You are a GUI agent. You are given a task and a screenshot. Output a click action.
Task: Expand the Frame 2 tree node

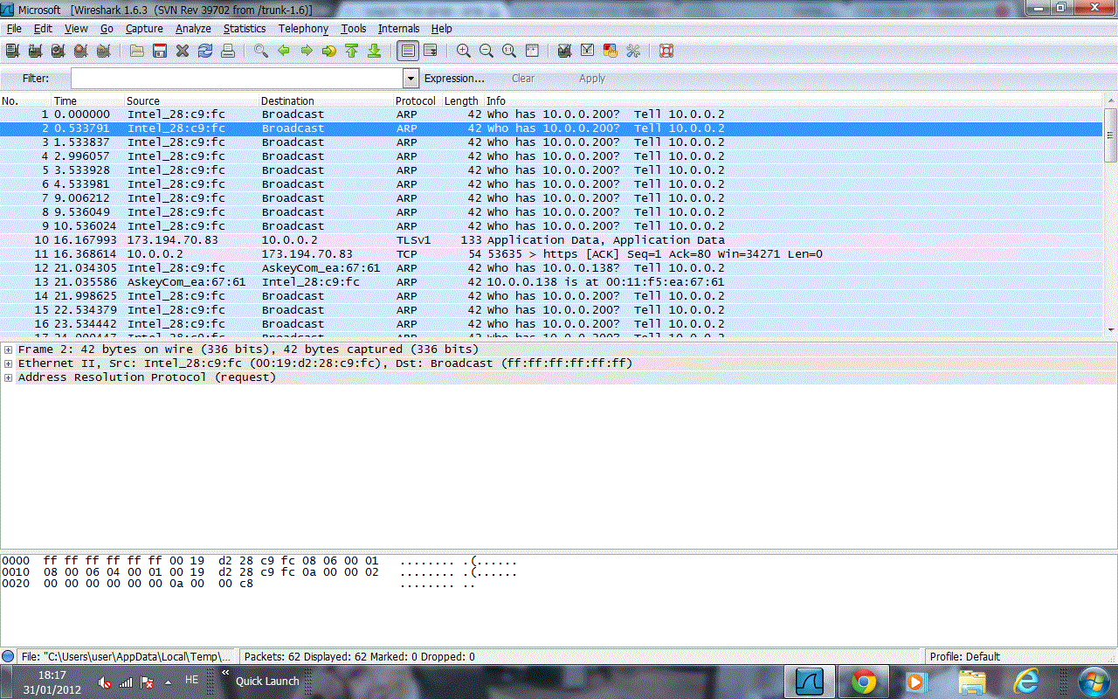coord(8,349)
